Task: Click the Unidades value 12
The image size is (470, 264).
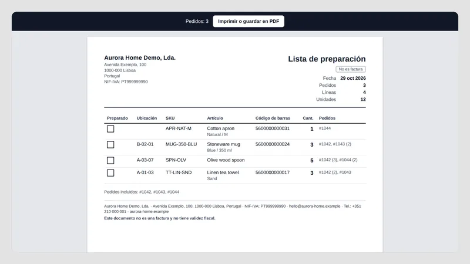Action: (363, 99)
